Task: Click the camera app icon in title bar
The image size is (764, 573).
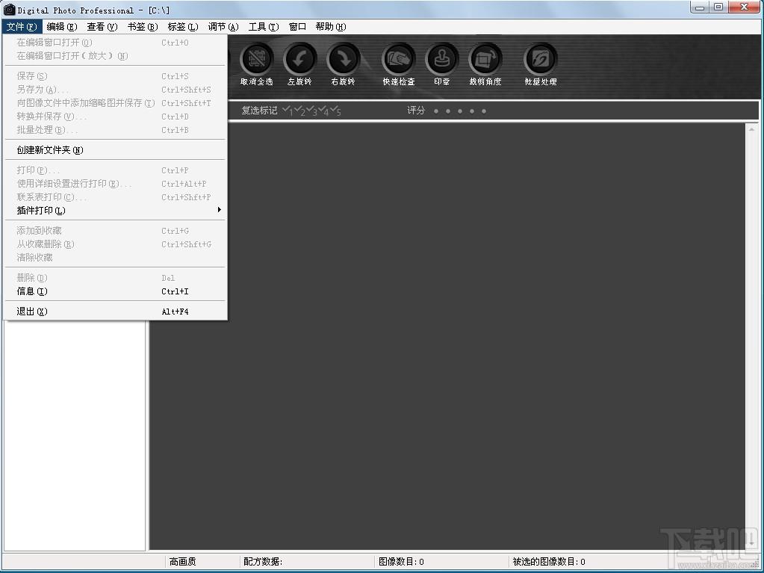Action: click(x=9, y=9)
